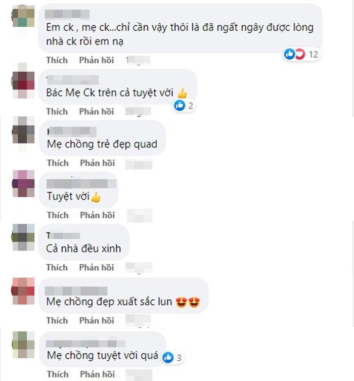Open blurred author name above 'Cả nhà đều xinh'
The image size is (354, 381).
click(63, 235)
